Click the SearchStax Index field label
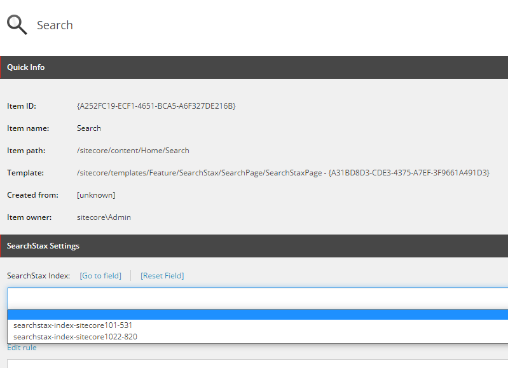Viewport: 508px width, 368px height. [x=39, y=276]
